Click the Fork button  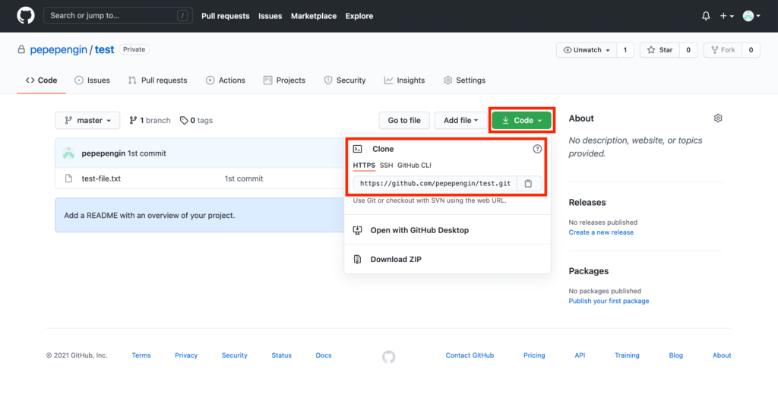tap(723, 50)
